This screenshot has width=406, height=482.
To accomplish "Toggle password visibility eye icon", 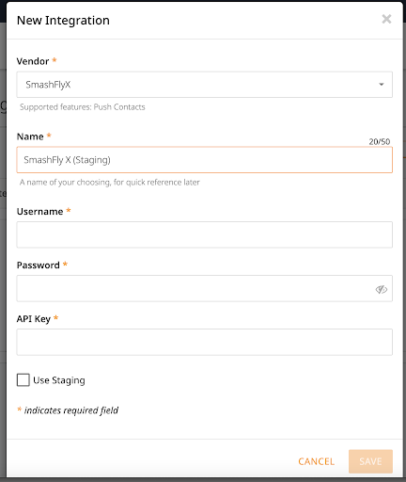I will click(x=382, y=289).
